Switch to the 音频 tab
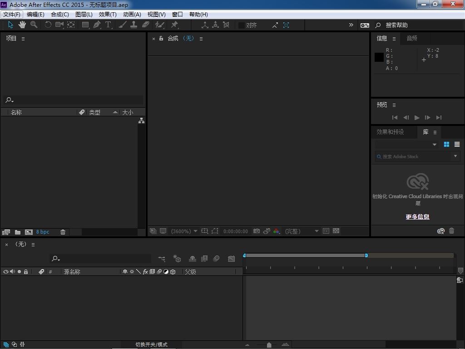465x349 pixels. coord(412,38)
